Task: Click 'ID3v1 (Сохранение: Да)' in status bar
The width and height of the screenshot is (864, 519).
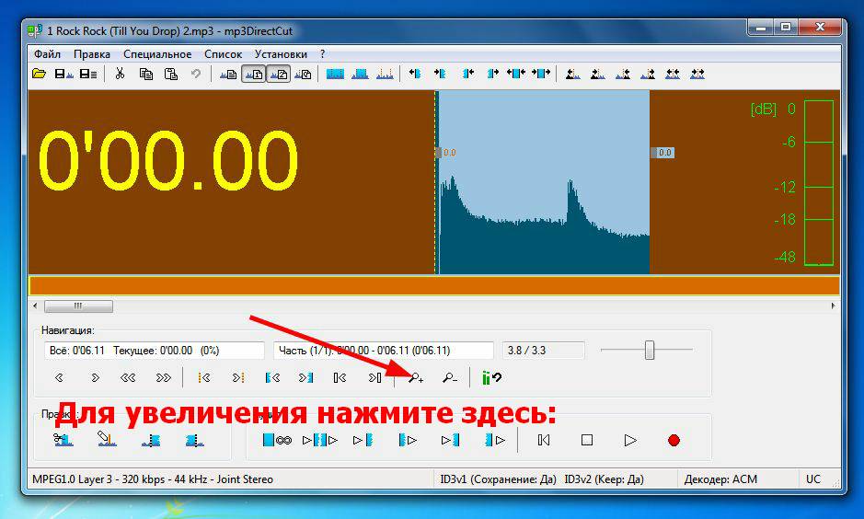Action: 498,479
